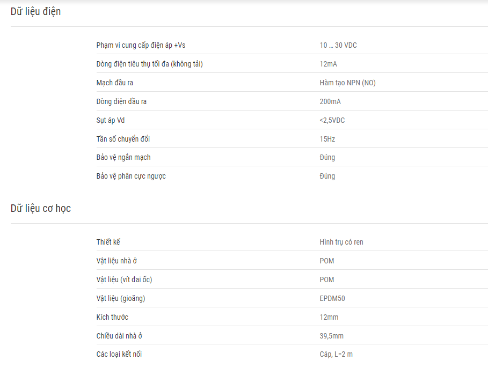Click the '10 … 30 VDC' voltage value
This screenshot has width=488, height=368.
coord(338,46)
